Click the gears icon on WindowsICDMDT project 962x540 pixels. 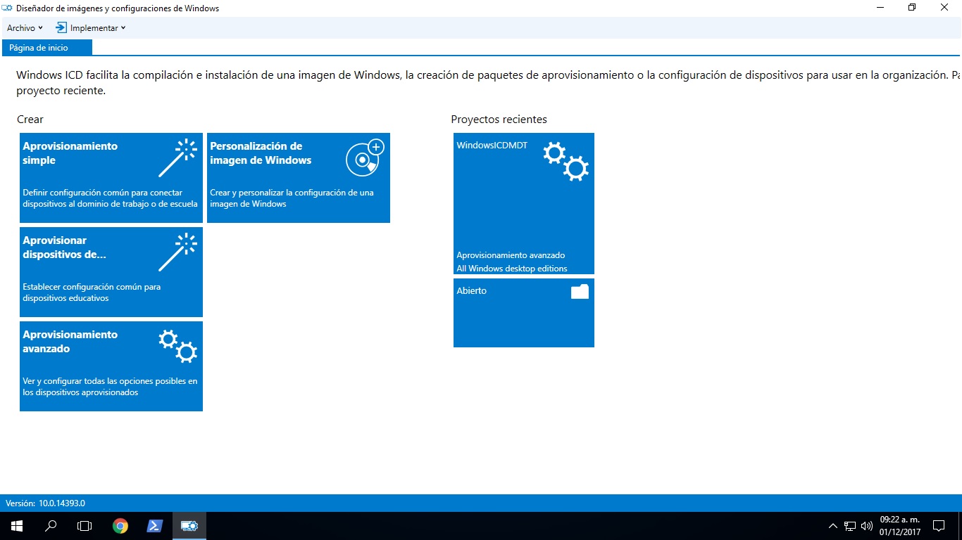tap(566, 162)
